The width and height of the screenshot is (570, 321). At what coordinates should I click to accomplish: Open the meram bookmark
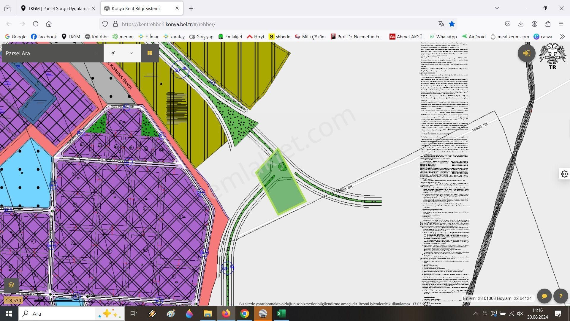(x=123, y=37)
